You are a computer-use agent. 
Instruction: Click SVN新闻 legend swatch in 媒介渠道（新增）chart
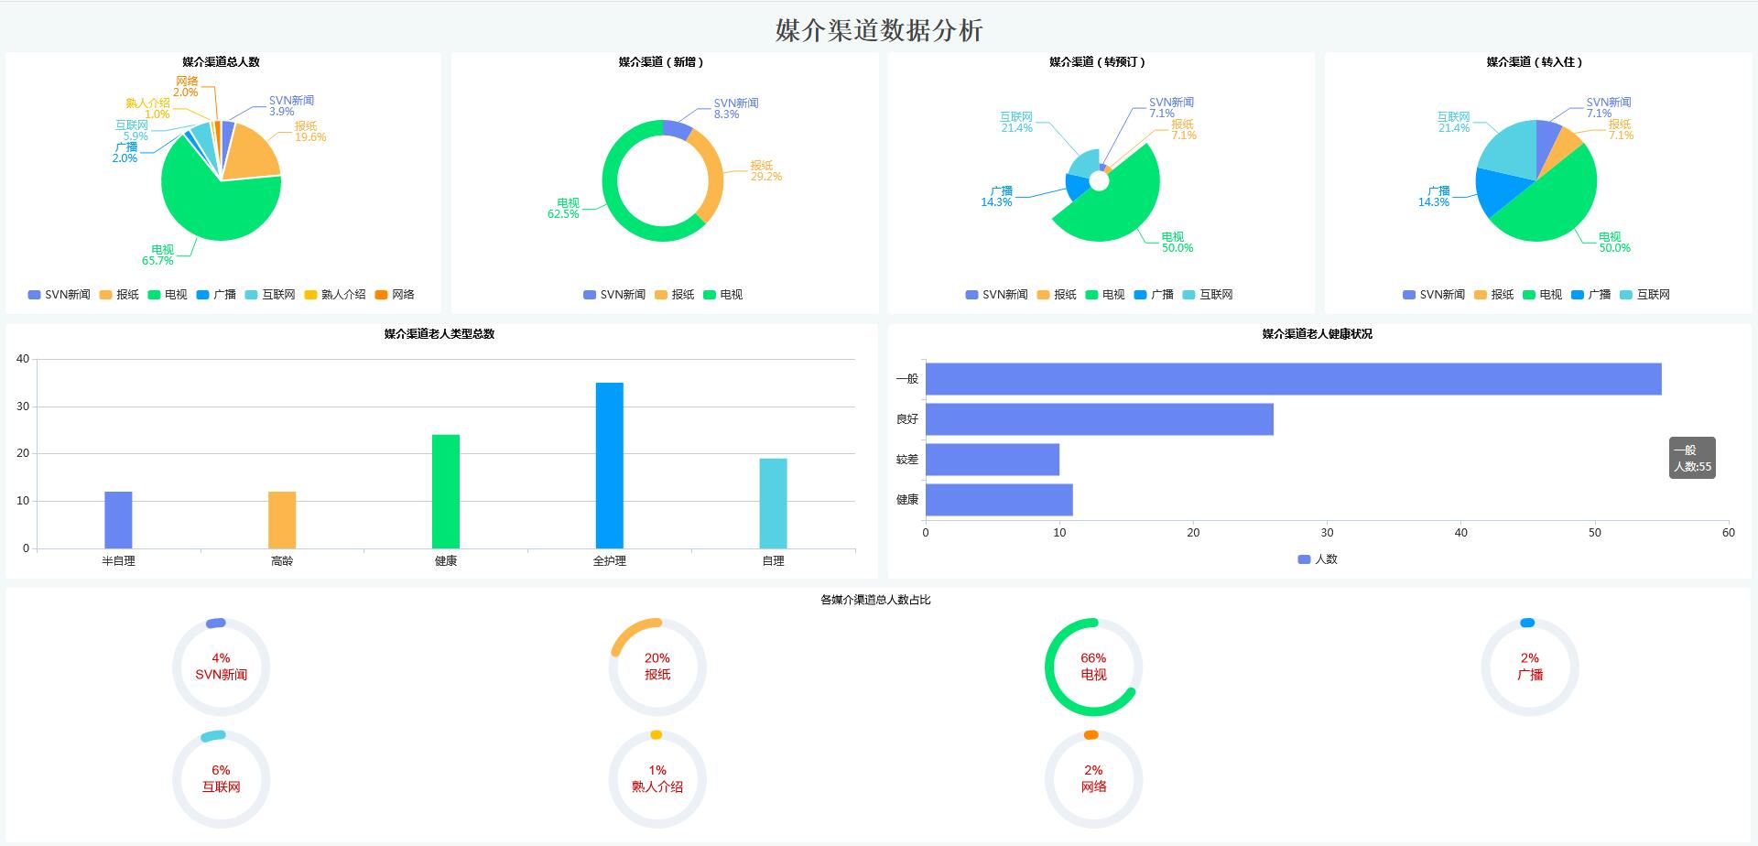(590, 295)
